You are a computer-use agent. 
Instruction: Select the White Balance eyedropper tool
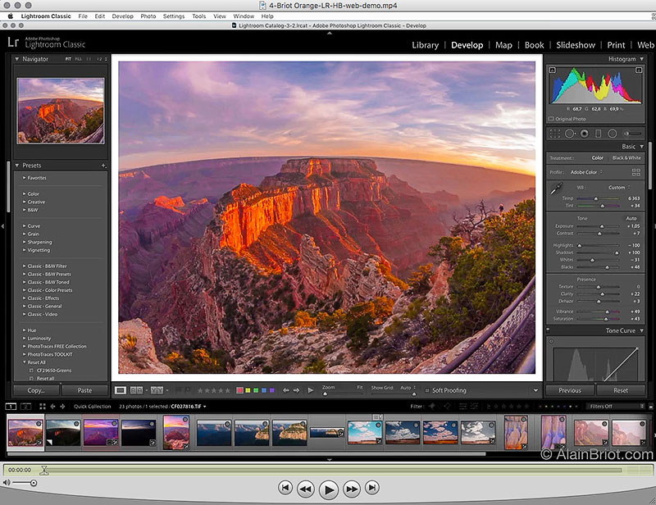pyautogui.click(x=554, y=190)
